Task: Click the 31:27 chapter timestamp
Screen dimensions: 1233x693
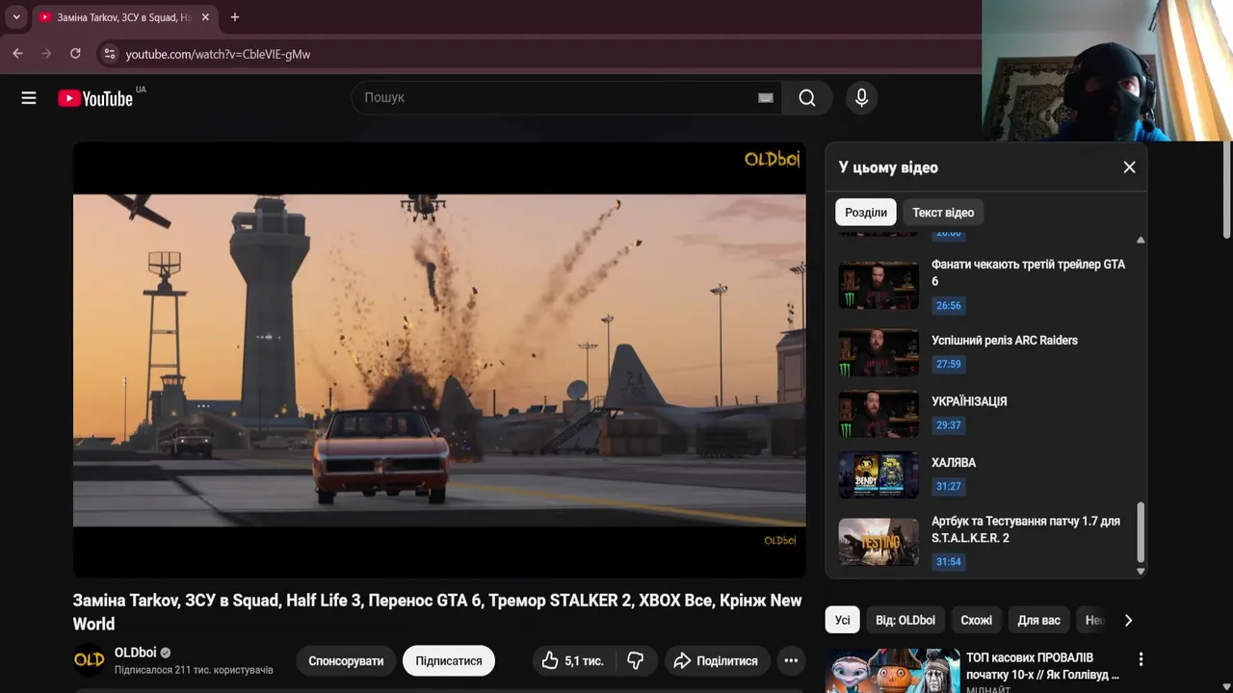Action: [x=948, y=486]
